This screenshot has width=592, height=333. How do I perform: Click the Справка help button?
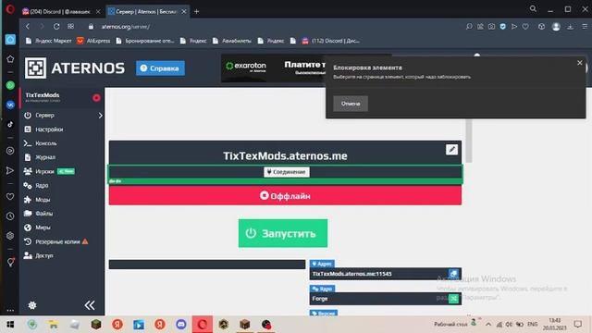160,68
